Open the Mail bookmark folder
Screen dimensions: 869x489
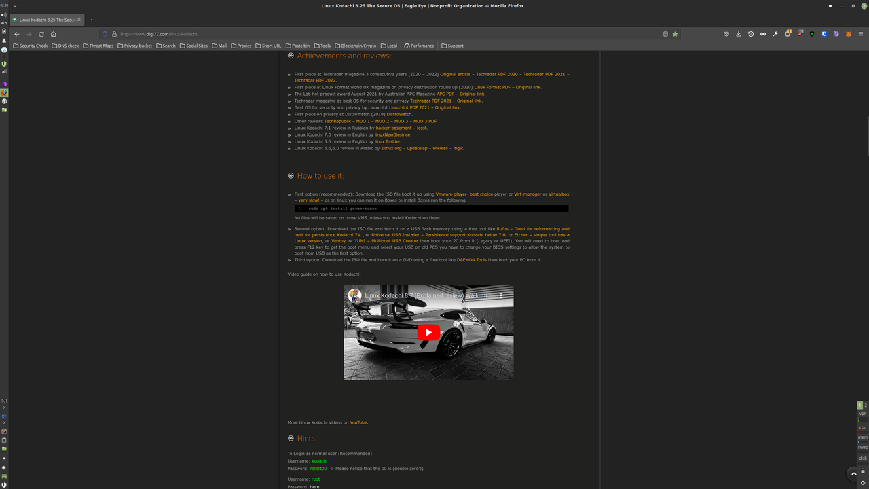point(219,46)
